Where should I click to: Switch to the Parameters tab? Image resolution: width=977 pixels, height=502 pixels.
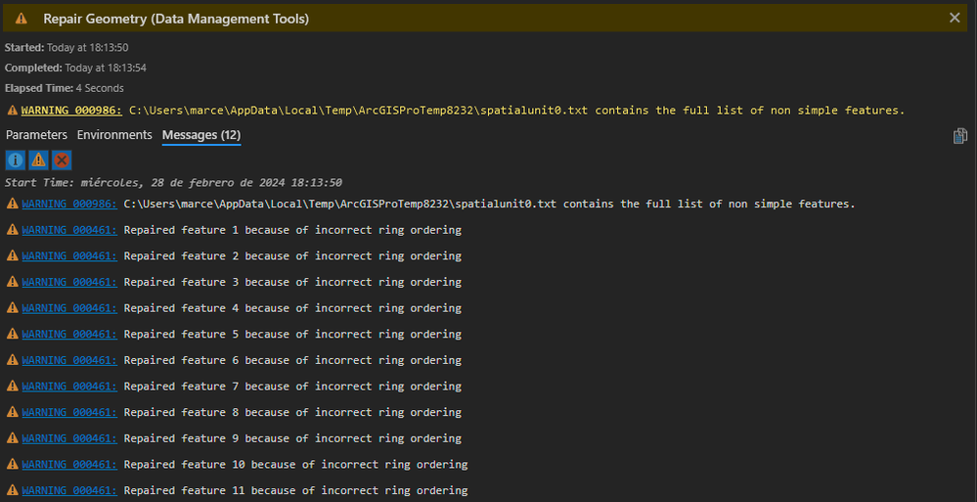pos(36,135)
